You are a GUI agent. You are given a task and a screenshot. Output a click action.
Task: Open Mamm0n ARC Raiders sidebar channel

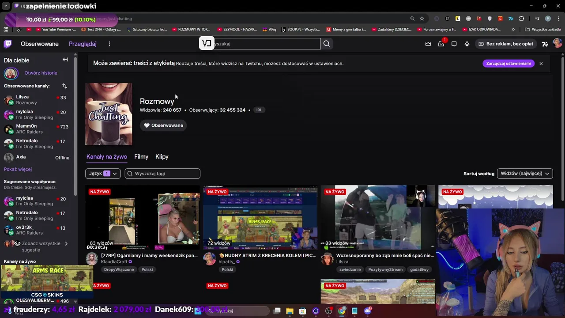point(36,129)
